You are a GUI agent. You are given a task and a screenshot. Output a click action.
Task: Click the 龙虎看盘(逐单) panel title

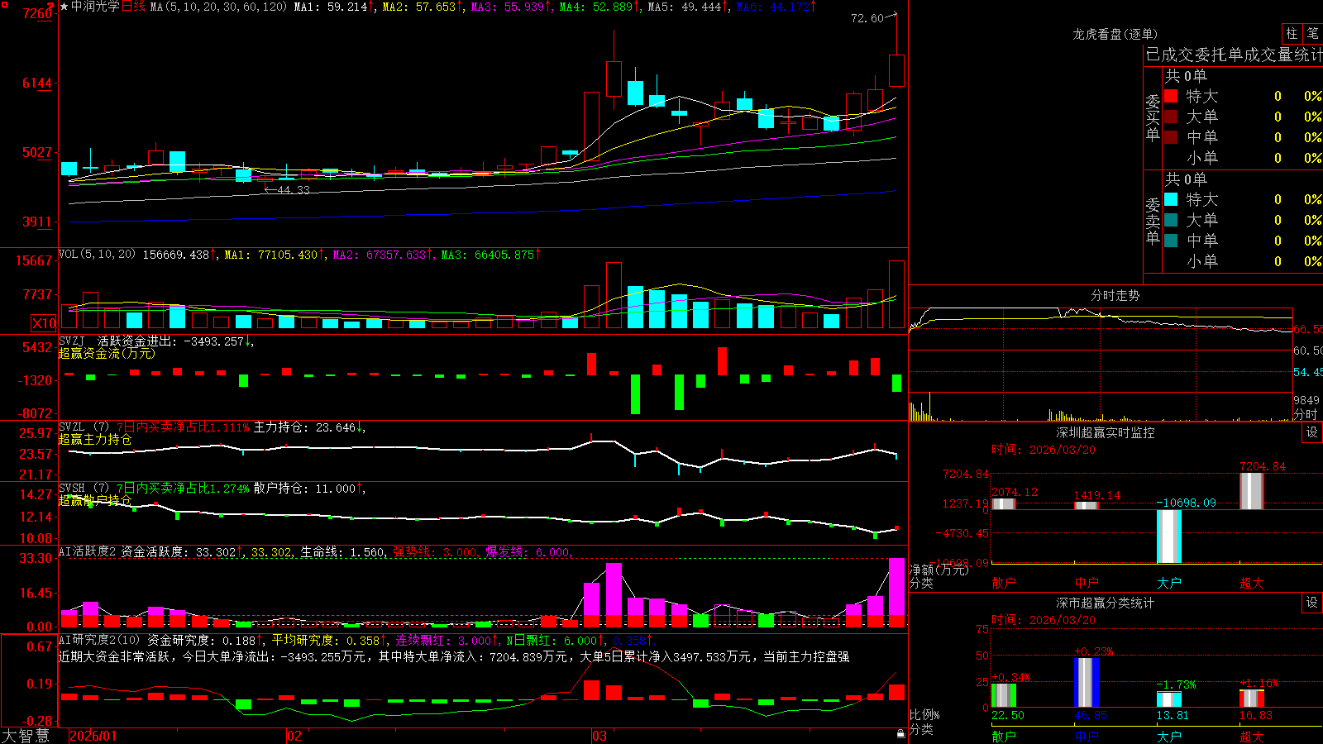[x=1115, y=34]
